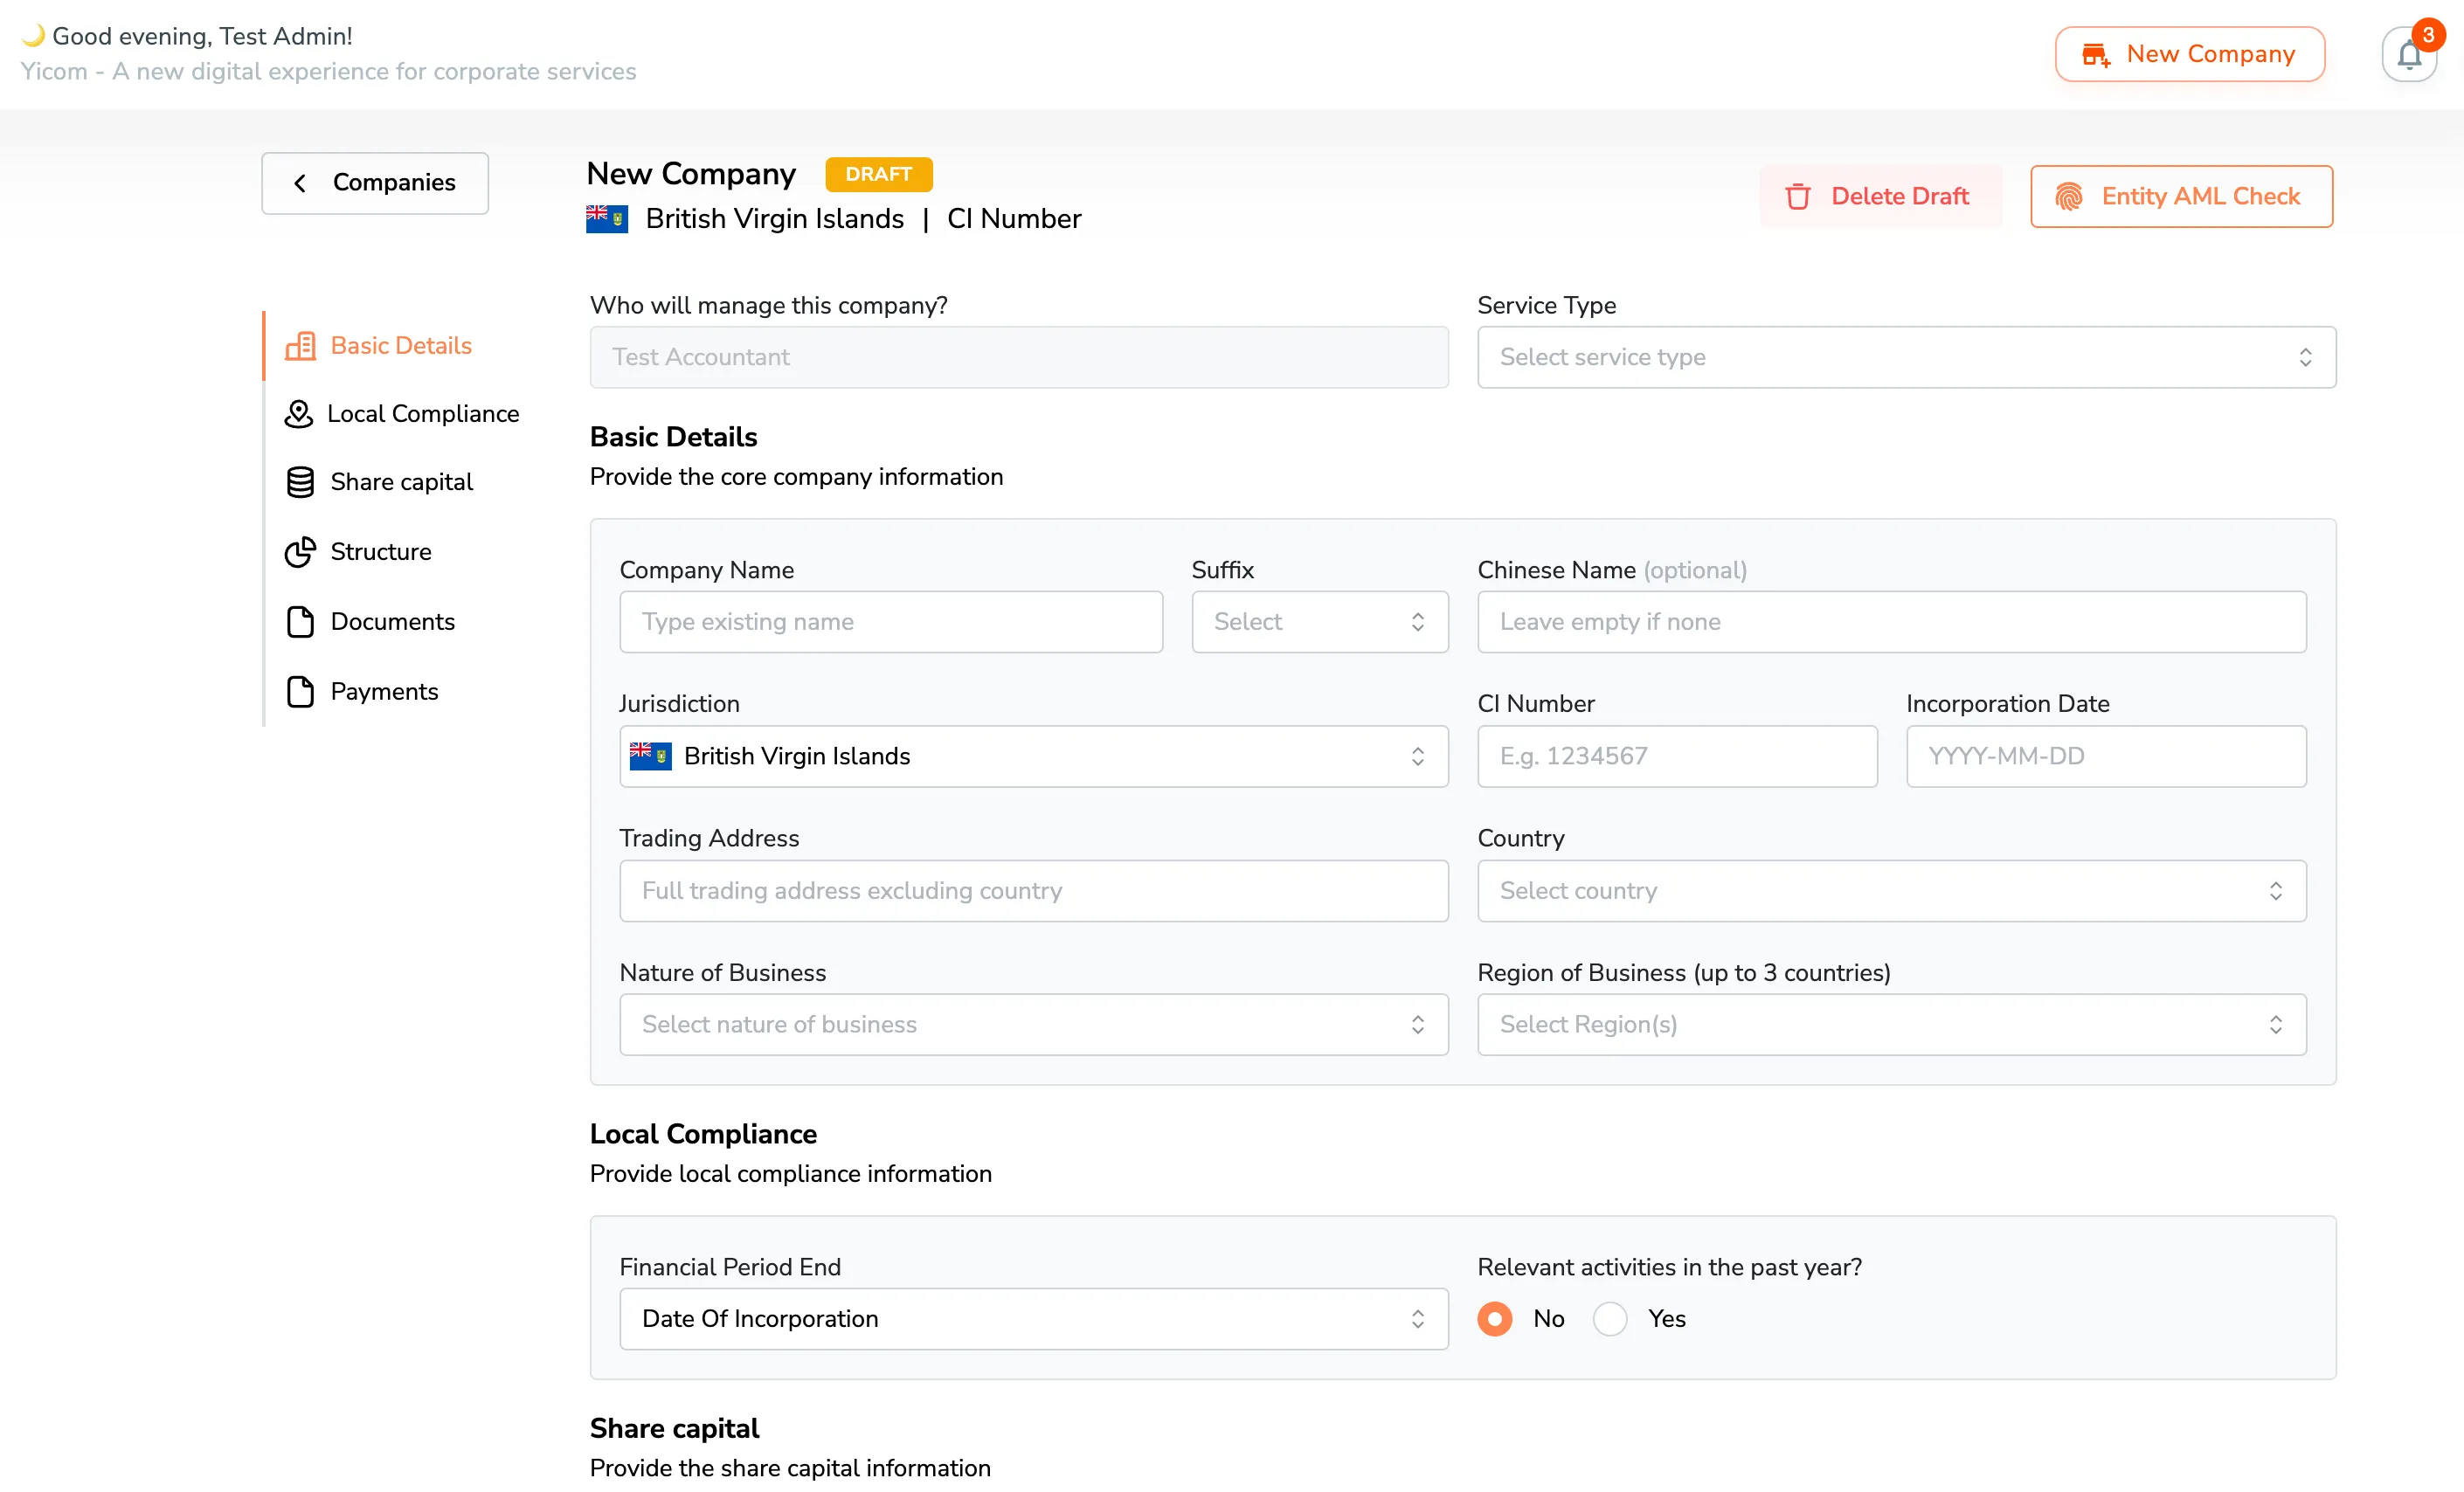Click the Local Compliance map pin icon
Viewport: 2464px width, 1492px height.
point(298,414)
